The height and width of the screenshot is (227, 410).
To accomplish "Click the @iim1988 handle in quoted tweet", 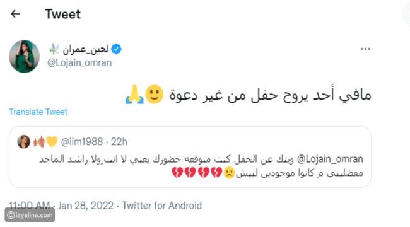I will [x=81, y=142].
